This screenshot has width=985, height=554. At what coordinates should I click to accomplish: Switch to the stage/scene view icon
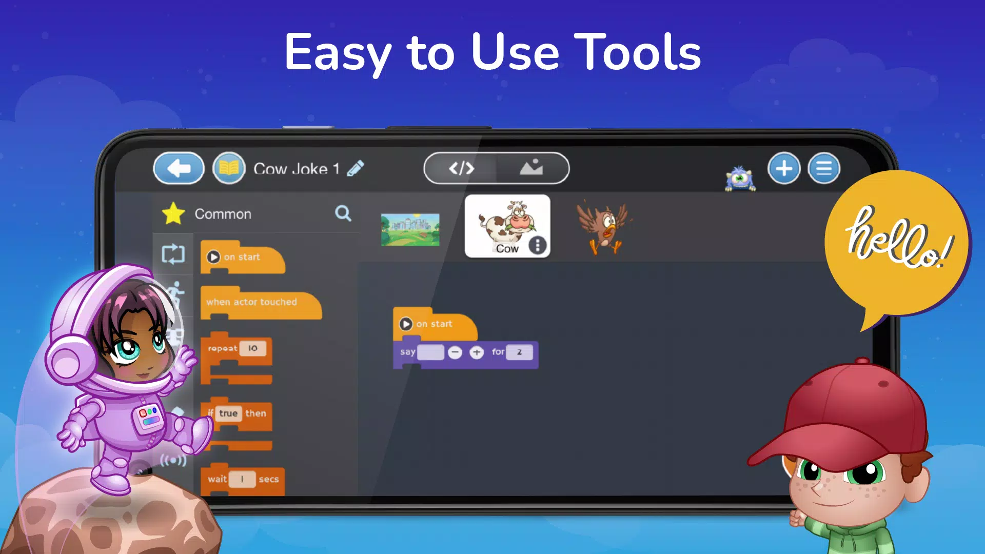pos(533,168)
